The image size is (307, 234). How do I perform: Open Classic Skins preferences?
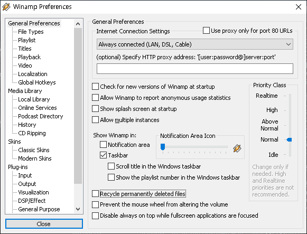point(34,150)
